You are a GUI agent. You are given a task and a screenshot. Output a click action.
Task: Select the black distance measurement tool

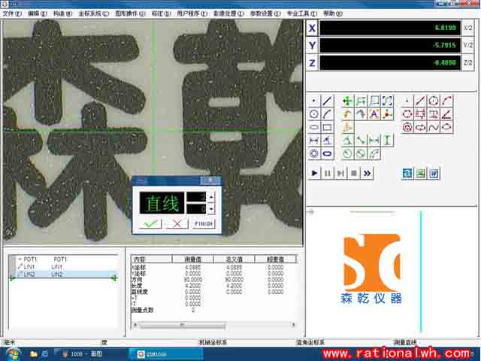point(313,141)
